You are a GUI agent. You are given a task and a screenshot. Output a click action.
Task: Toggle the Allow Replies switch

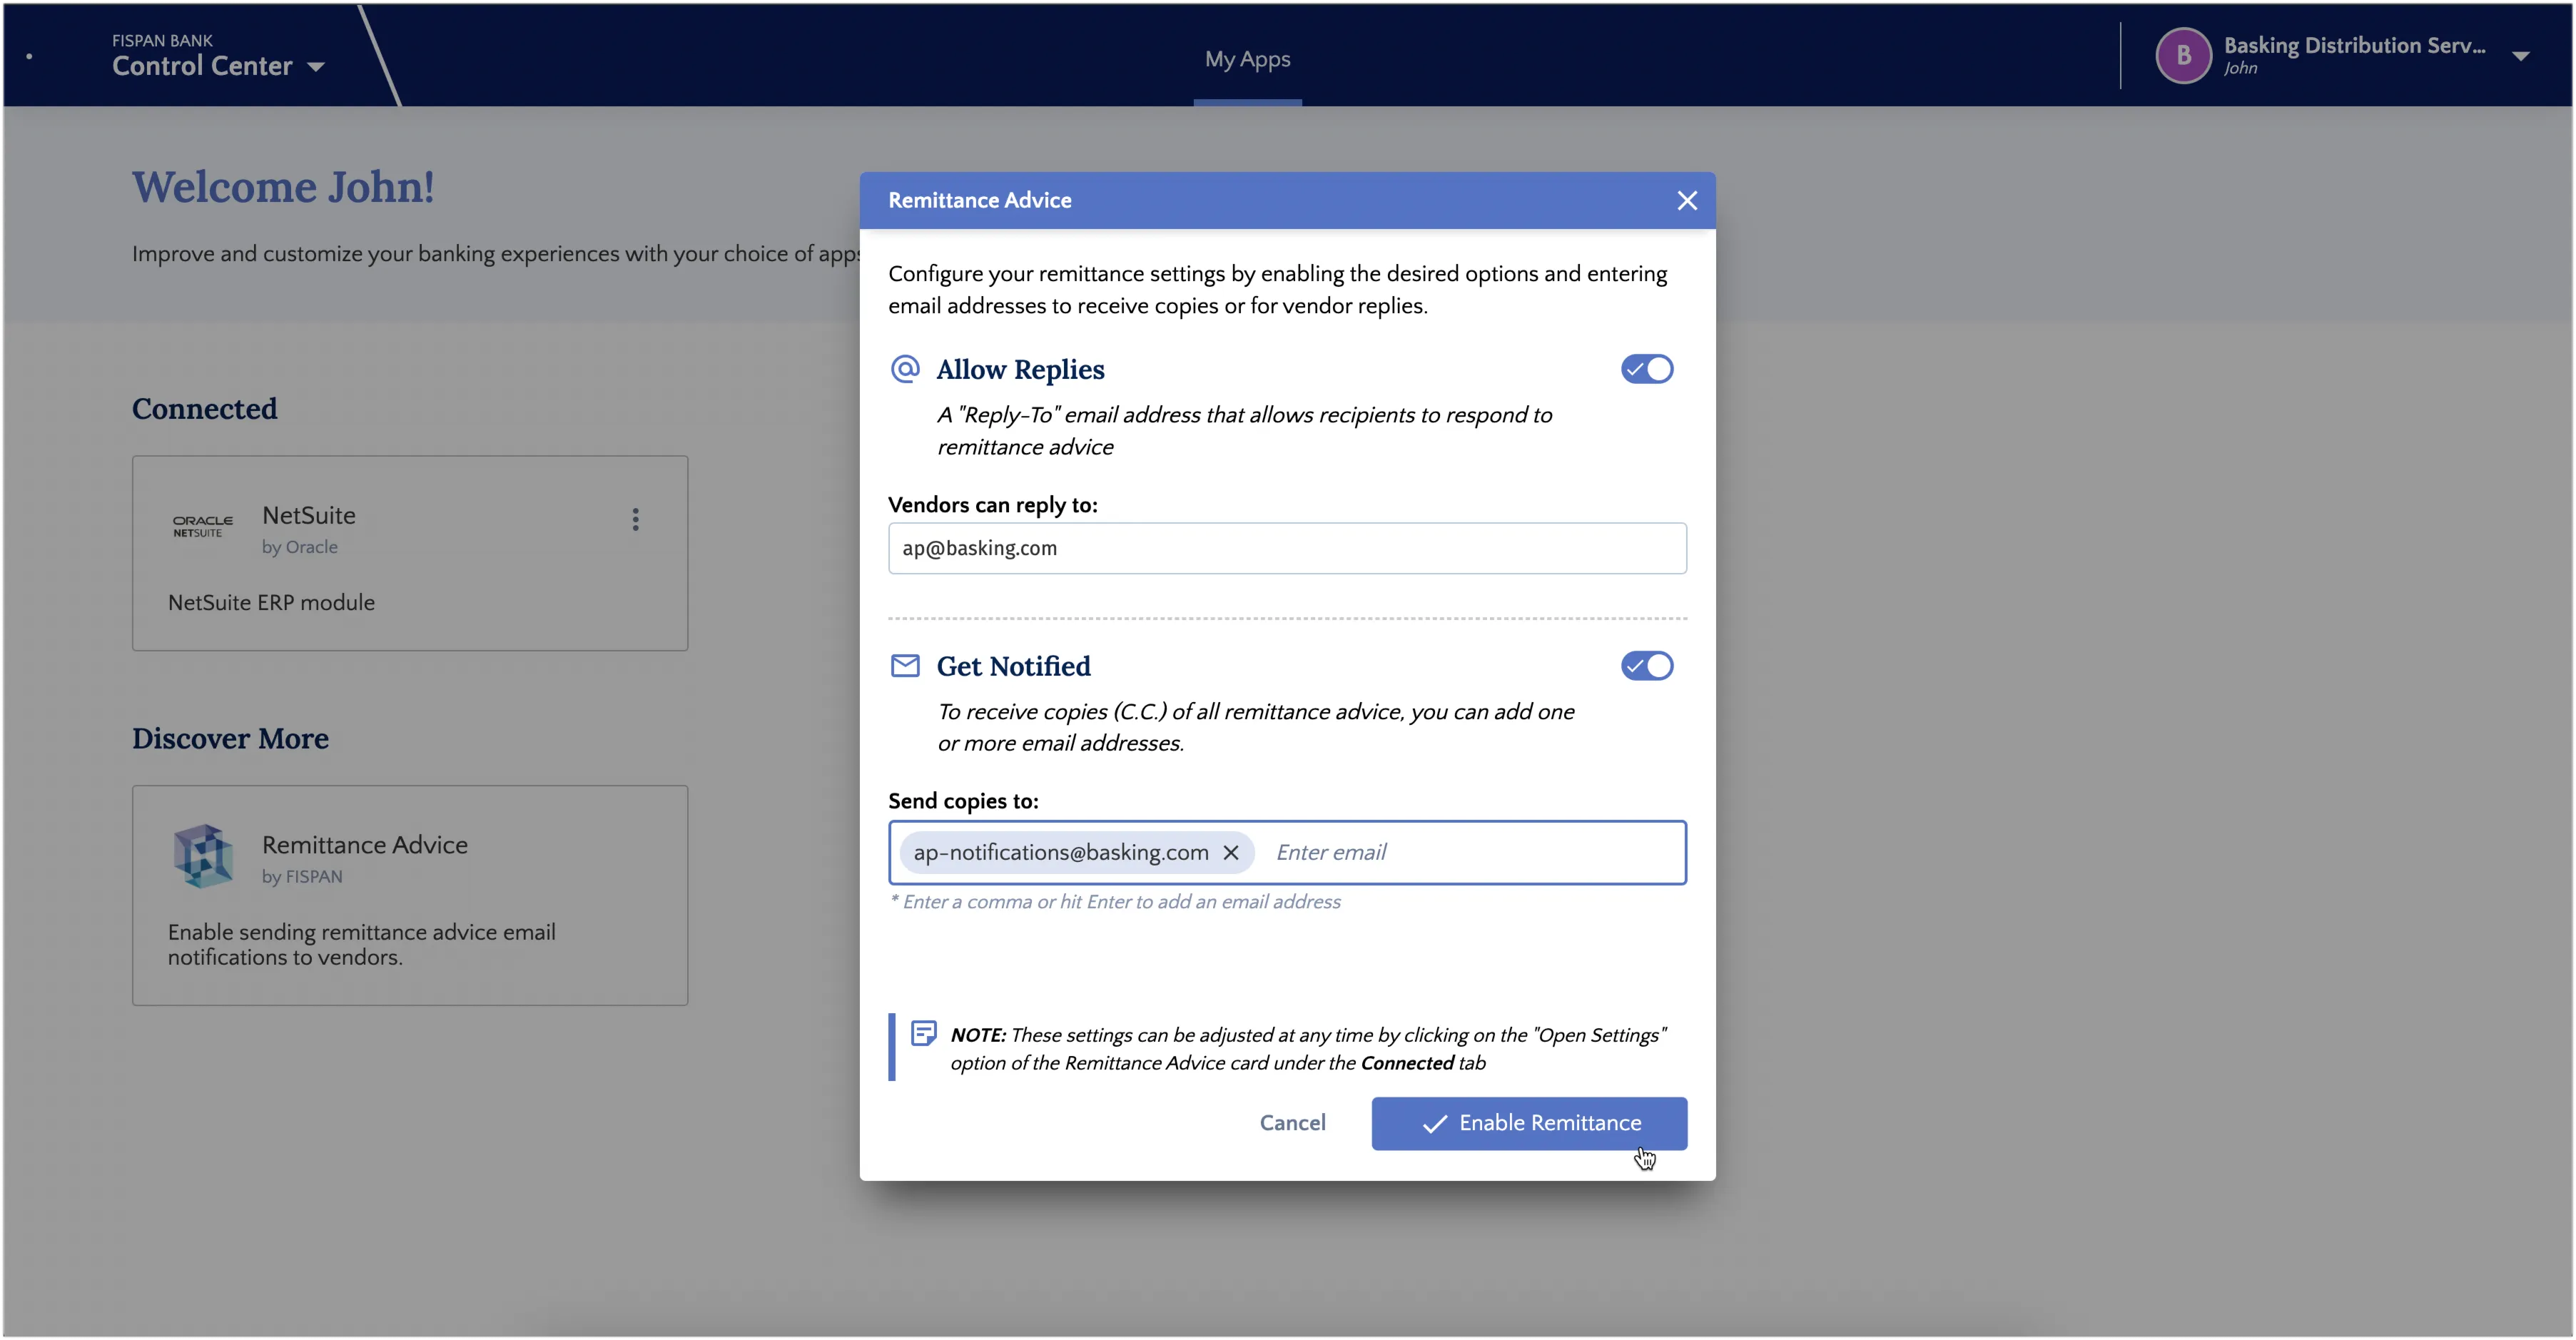[1646, 369]
